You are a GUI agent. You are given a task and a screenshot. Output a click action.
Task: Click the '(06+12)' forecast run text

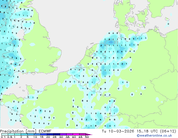tap(168, 131)
